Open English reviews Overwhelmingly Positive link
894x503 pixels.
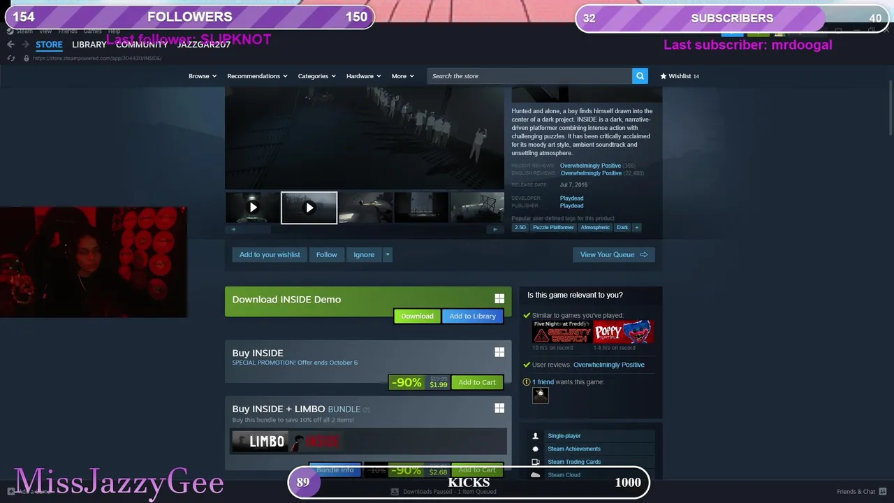click(591, 173)
